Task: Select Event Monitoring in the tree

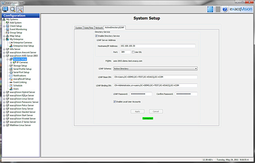Action: click(18, 29)
